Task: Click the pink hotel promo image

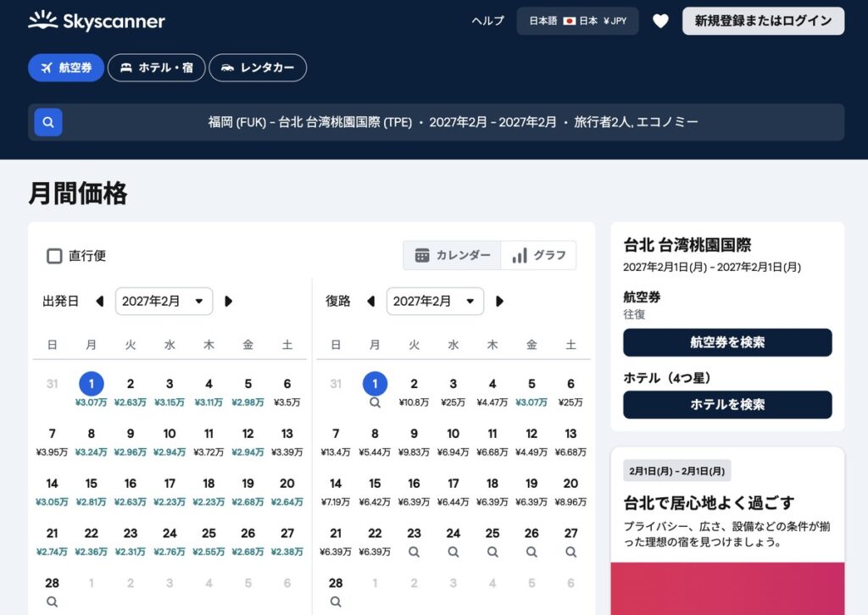Action: pos(727,589)
